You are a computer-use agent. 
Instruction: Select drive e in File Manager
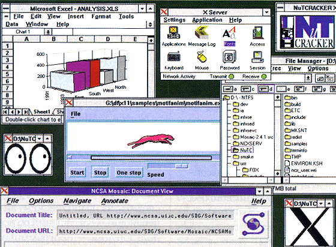(x=283, y=89)
